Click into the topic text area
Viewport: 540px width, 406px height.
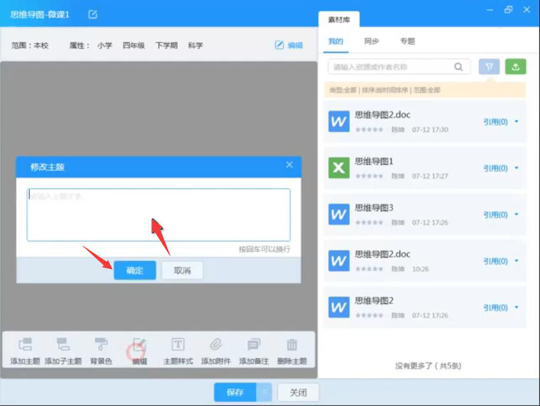[159, 215]
